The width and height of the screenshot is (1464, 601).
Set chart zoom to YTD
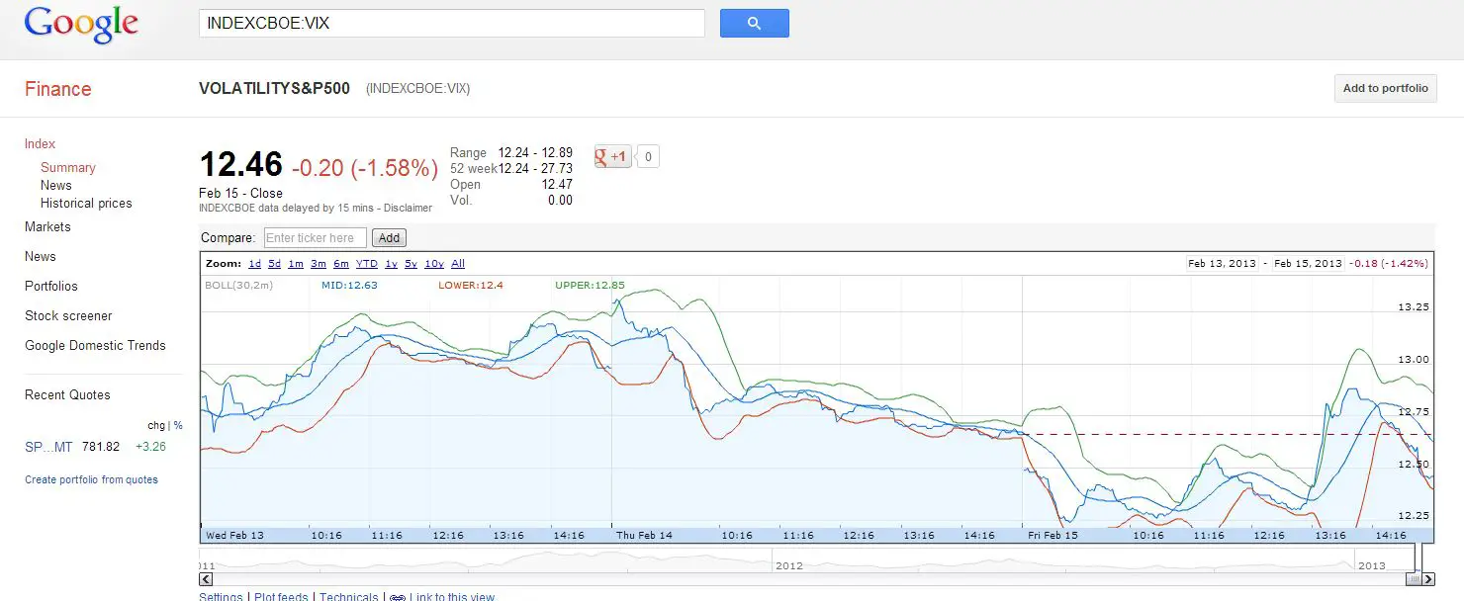point(367,264)
